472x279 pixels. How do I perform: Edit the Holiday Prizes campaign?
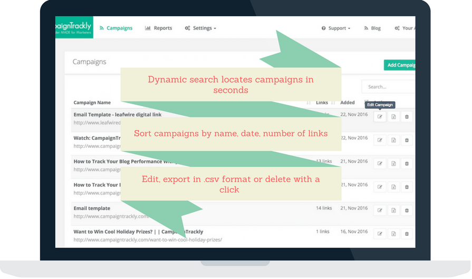point(380,234)
